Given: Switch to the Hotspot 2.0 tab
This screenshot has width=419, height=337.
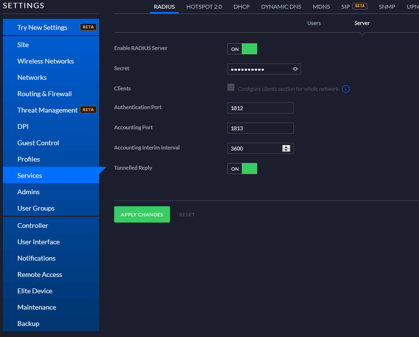Looking at the screenshot, I should [x=204, y=7].
